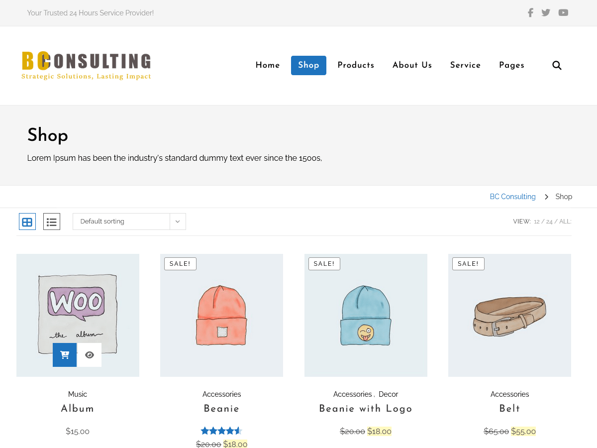Open the Facebook social icon
The width and height of the screenshot is (597, 448).
pyautogui.click(x=530, y=12)
